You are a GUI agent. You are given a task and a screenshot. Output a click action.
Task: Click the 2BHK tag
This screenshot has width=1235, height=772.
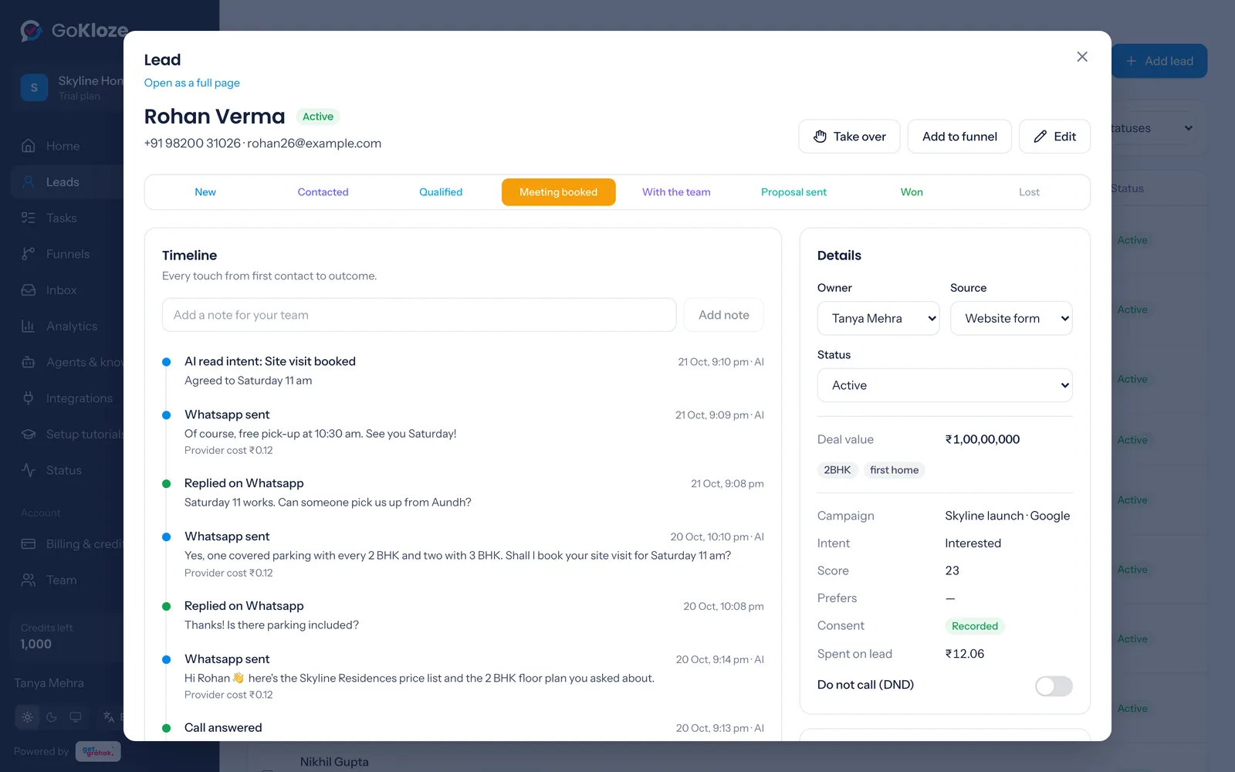pos(837,470)
